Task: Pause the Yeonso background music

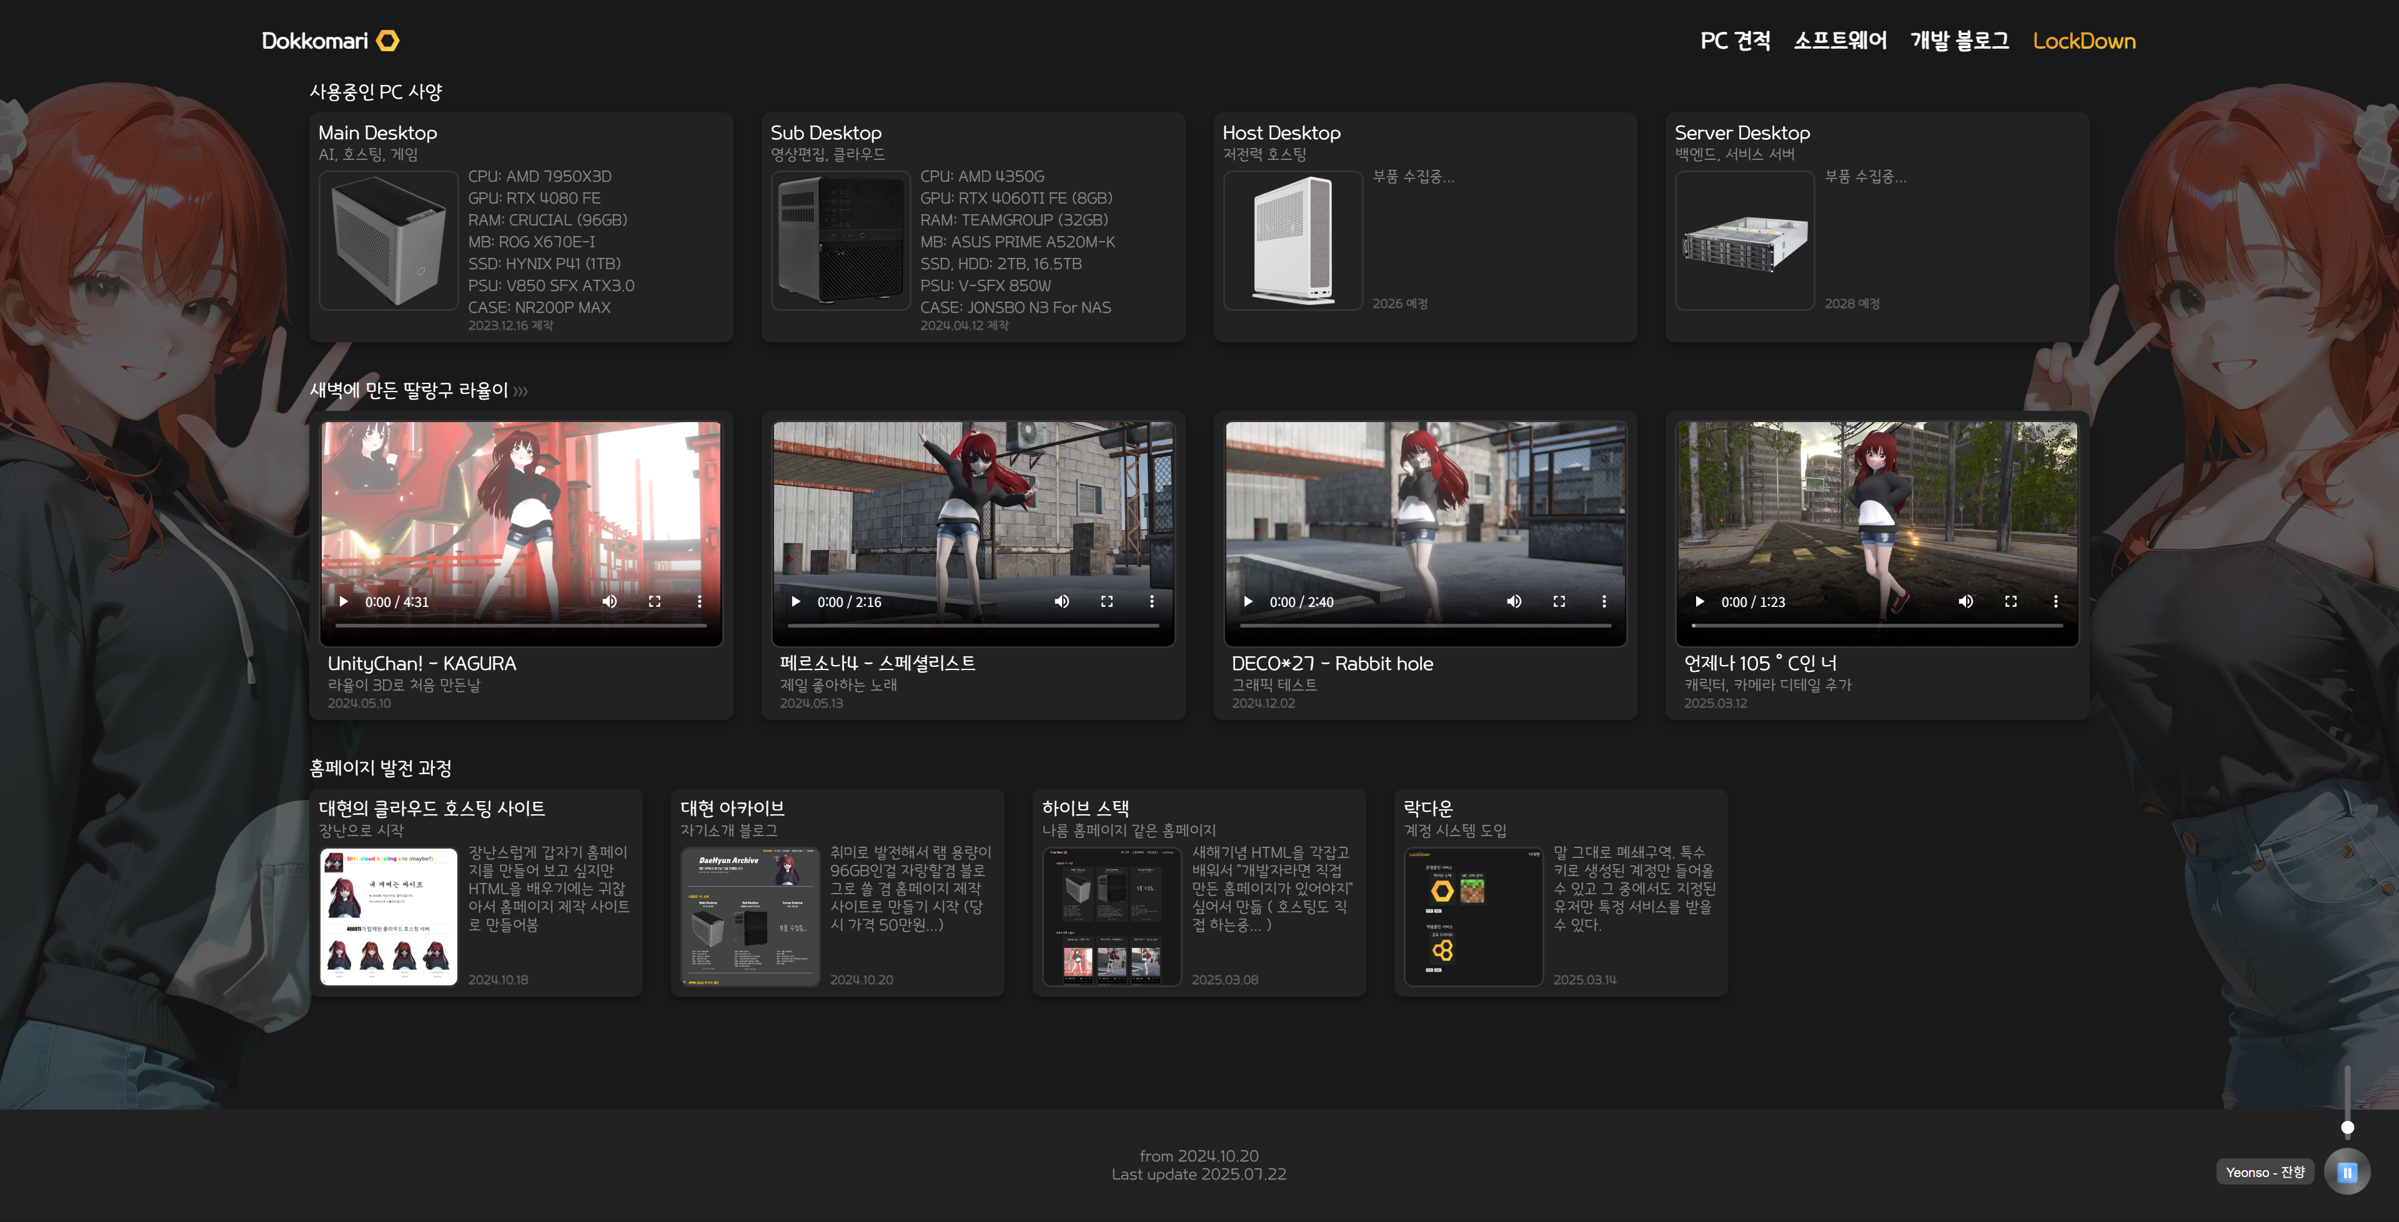Action: [x=2347, y=1172]
